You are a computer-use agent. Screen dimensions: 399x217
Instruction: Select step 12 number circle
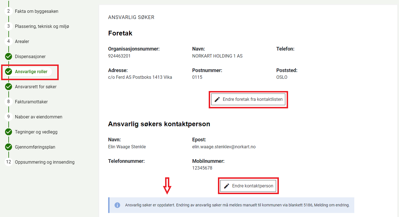(8, 162)
